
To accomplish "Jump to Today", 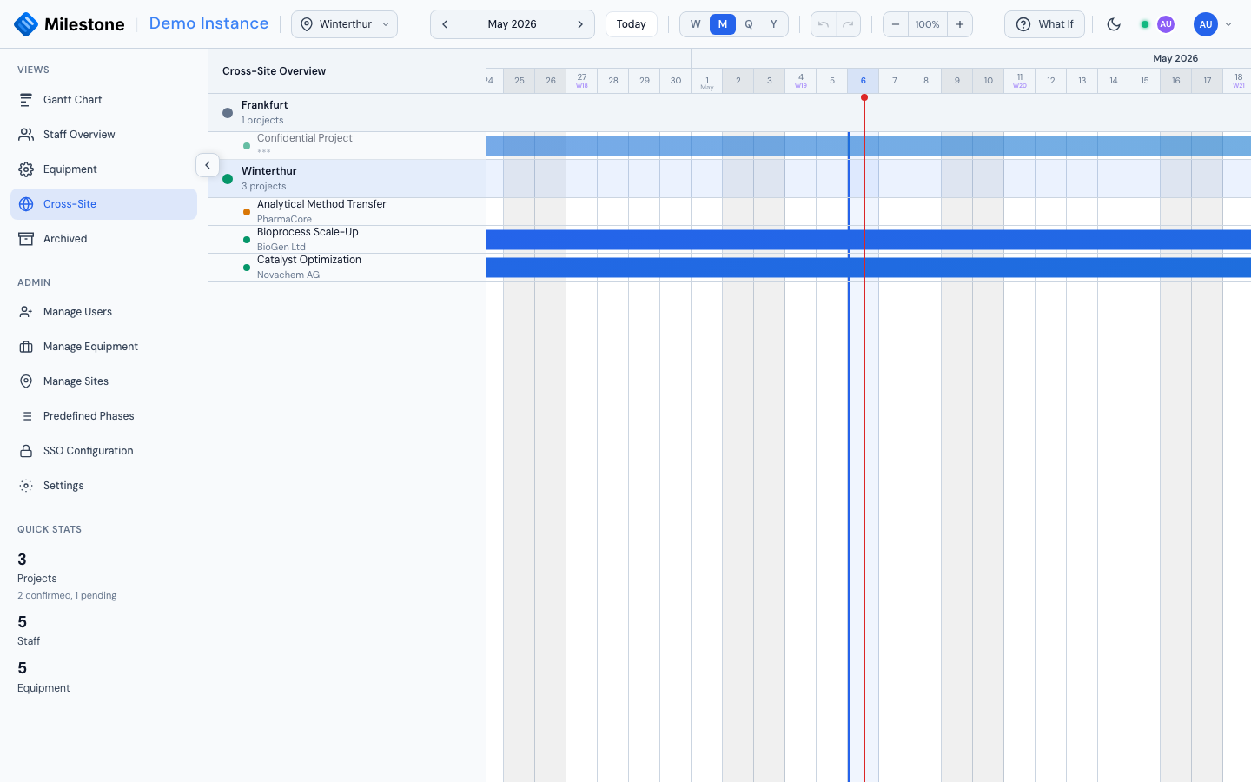I will coord(632,24).
